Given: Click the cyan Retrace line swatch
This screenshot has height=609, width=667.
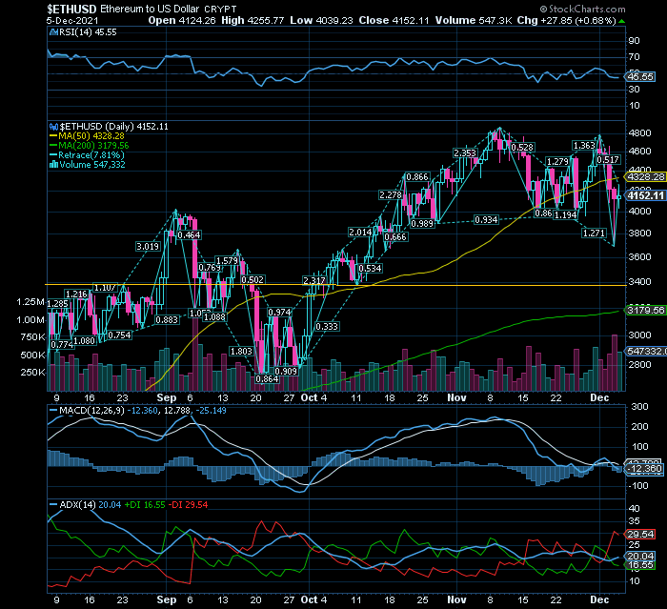Looking at the screenshot, I should click(x=53, y=155).
